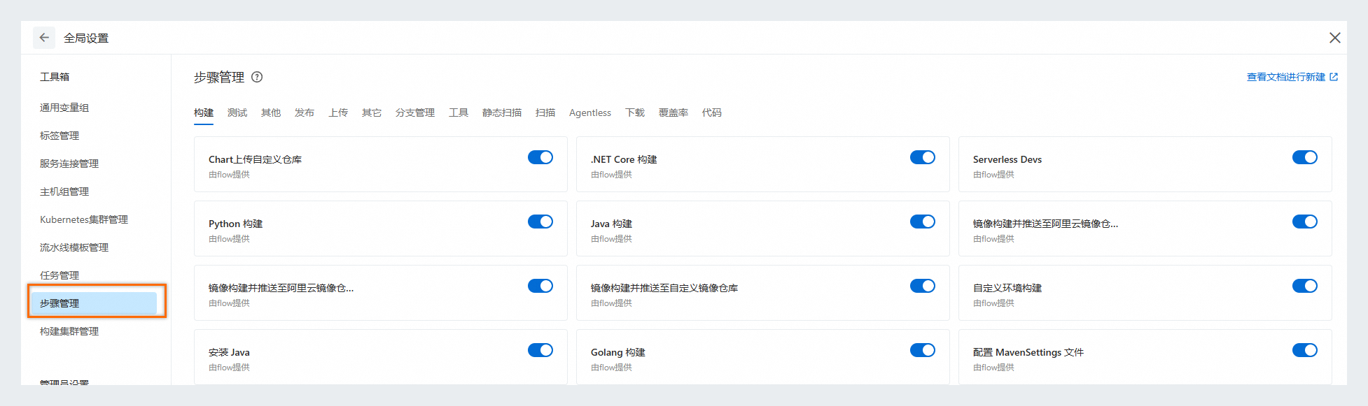Open 标签管理 in the sidebar
This screenshot has width=1368, height=406.
tap(60, 136)
